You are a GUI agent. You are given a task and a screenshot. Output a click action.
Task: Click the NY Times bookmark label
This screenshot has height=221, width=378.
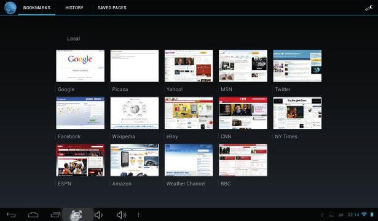click(286, 136)
